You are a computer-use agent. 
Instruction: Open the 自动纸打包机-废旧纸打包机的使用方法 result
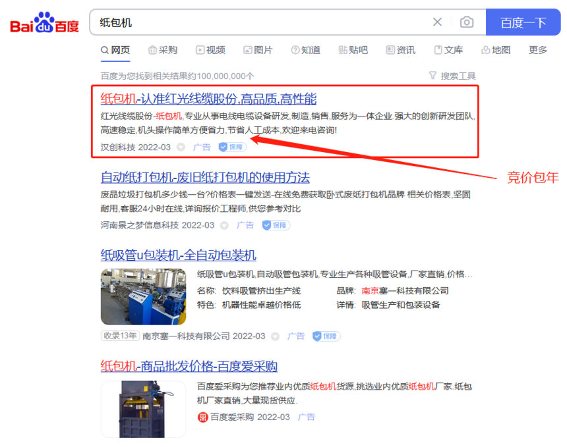(x=205, y=177)
